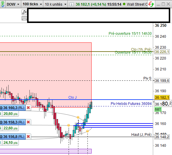Click the 36 199,6 price tag
Screen dimensions: 172x155
coord(162,81)
